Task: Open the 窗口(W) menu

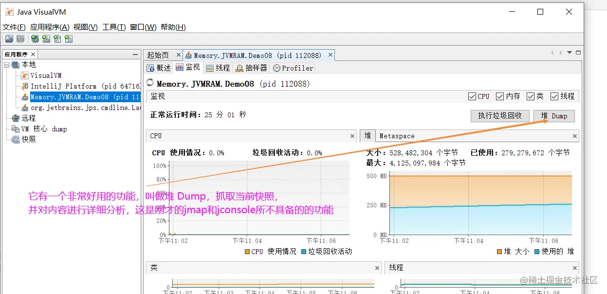Action: coord(143,27)
